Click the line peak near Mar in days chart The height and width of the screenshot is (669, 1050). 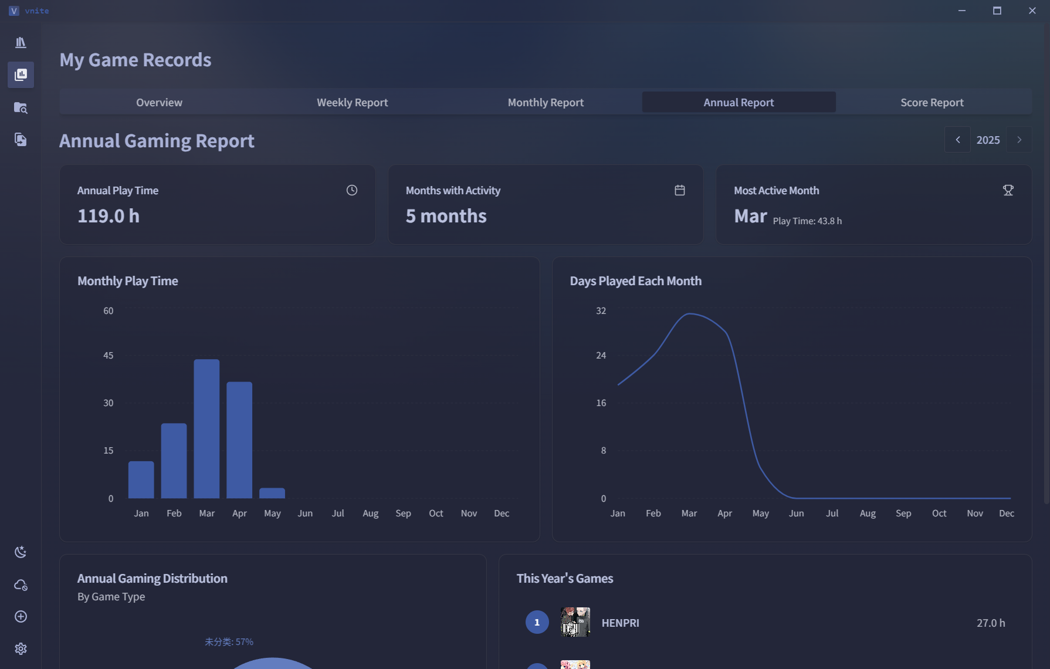coord(690,313)
